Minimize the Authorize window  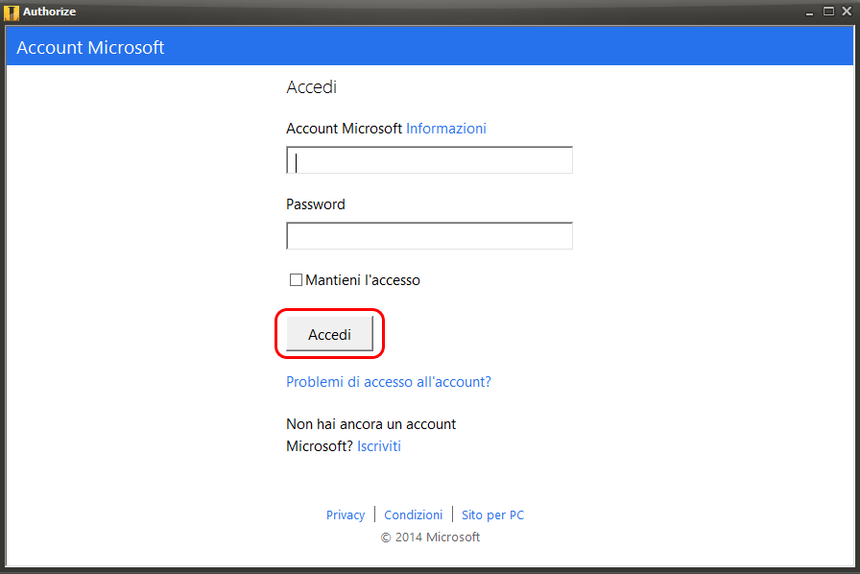(809, 12)
